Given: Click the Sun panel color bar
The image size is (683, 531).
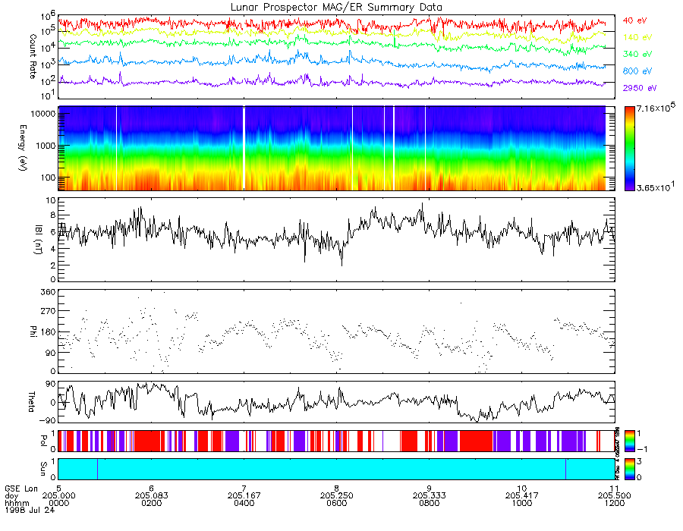Looking at the screenshot, I should [629, 470].
